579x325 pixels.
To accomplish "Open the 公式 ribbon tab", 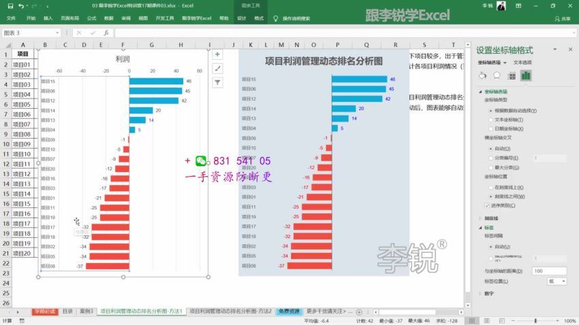I will [x=91, y=18].
